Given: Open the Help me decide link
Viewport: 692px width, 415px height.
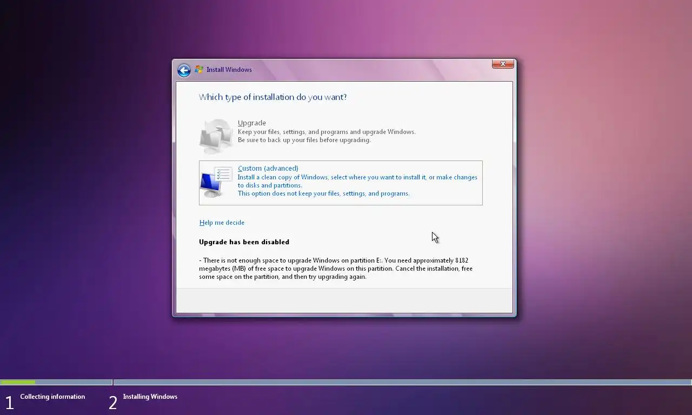Looking at the screenshot, I should [x=222, y=223].
